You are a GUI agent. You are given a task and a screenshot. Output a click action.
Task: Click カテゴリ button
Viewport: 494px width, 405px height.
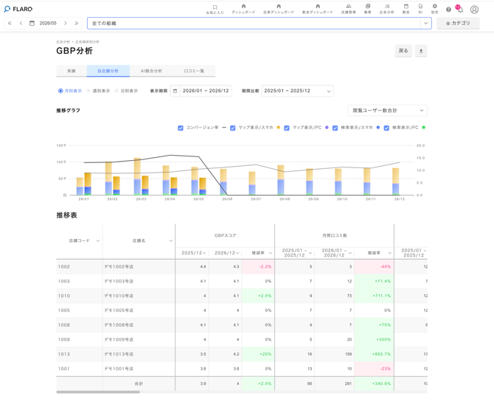458,24
